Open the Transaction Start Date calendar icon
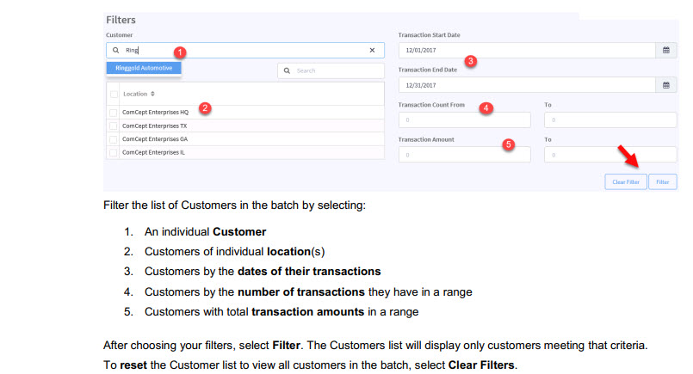This screenshot has height=374, width=693. tap(665, 51)
